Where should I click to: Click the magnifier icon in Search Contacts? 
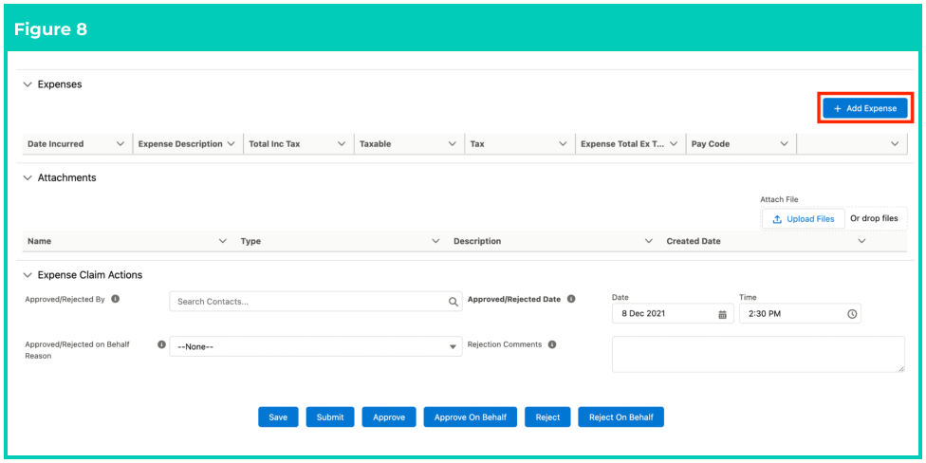click(x=453, y=302)
